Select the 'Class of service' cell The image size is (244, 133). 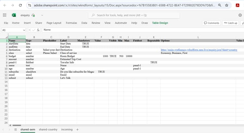pos(68,53)
